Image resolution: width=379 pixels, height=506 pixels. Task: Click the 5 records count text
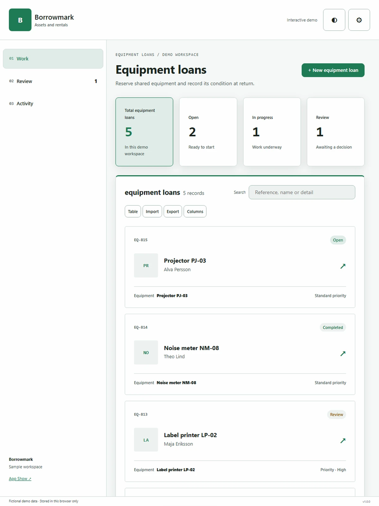(x=194, y=193)
